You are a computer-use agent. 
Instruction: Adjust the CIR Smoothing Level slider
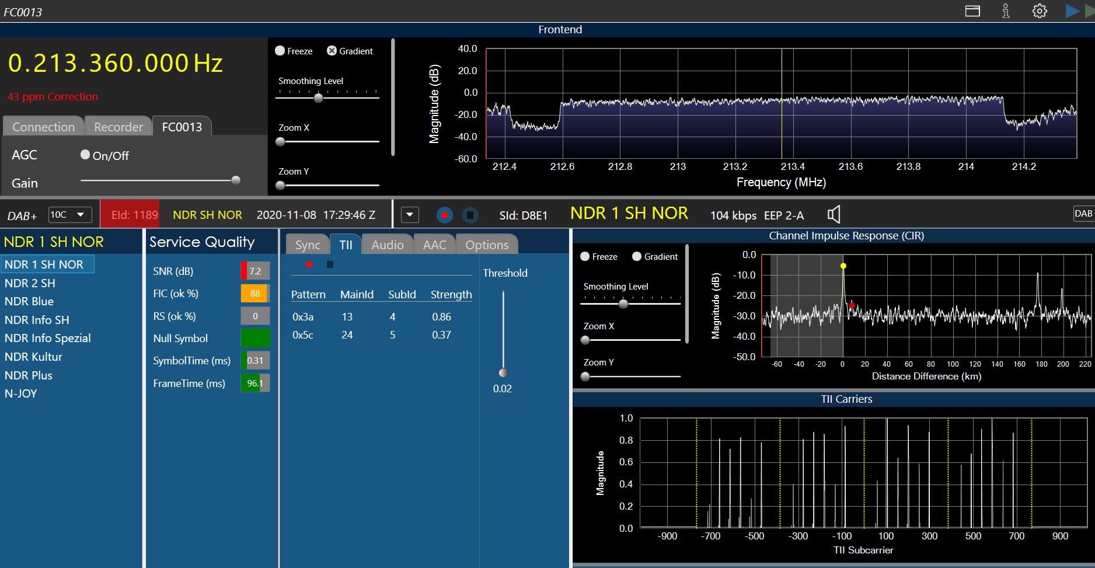click(630, 304)
